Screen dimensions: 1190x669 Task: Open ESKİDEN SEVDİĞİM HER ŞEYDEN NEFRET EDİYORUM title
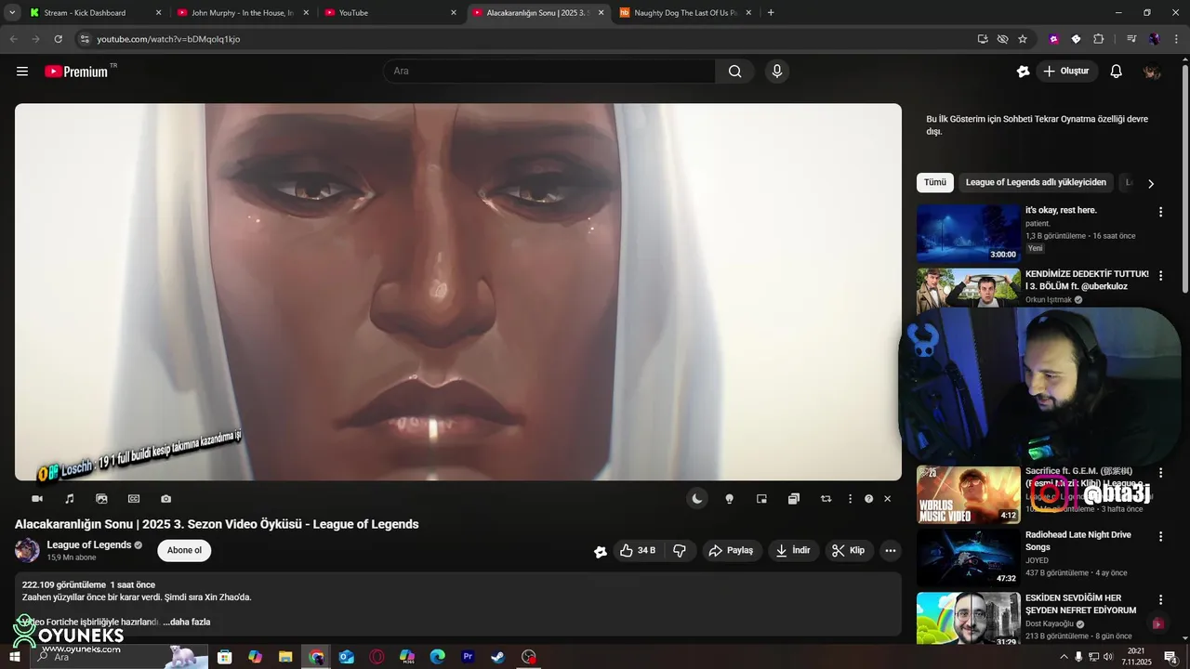1081,604
